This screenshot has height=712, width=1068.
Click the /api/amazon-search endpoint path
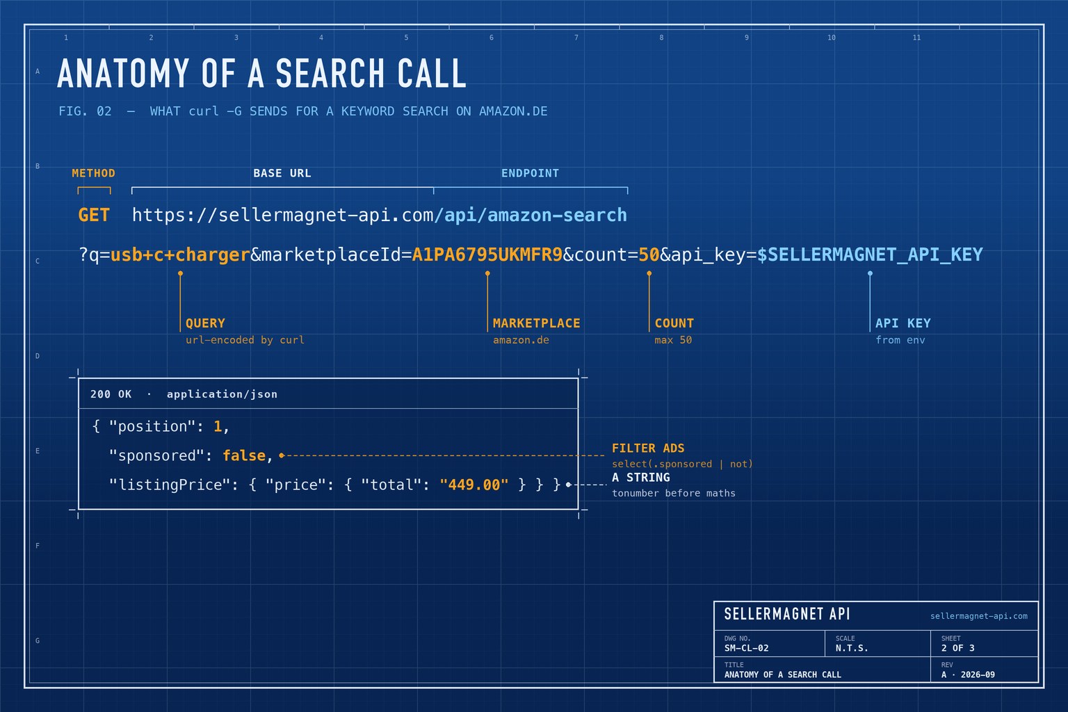pyautogui.click(x=531, y=215)
